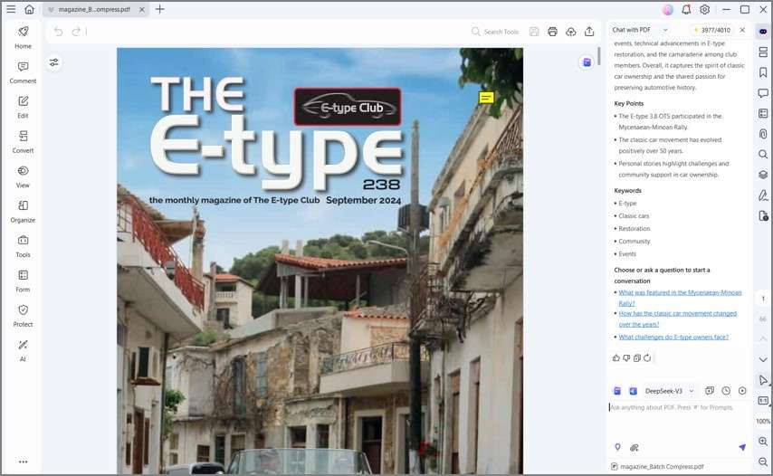Start a new chat via chat bubbles icon
773x476 pixels.
tap(710, 391)
